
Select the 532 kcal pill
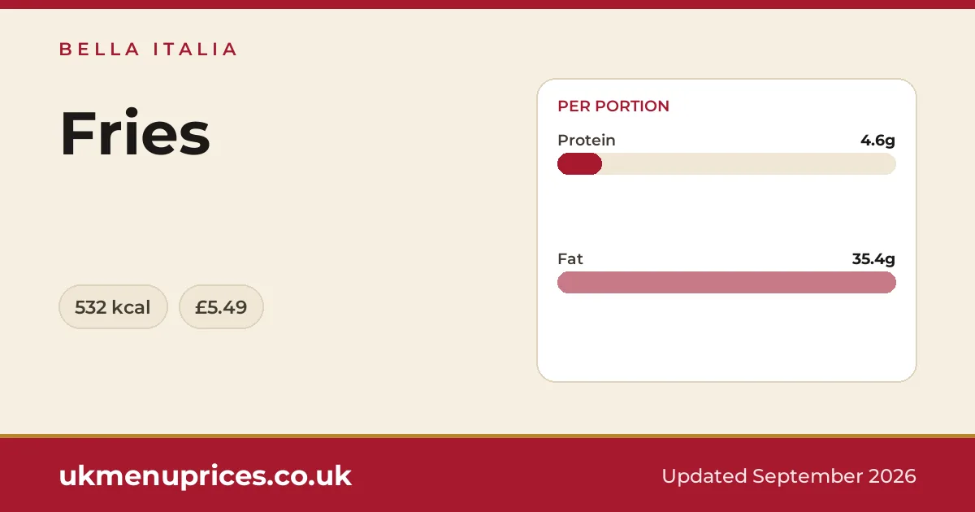pyautogui.click(x=113, y=307)
